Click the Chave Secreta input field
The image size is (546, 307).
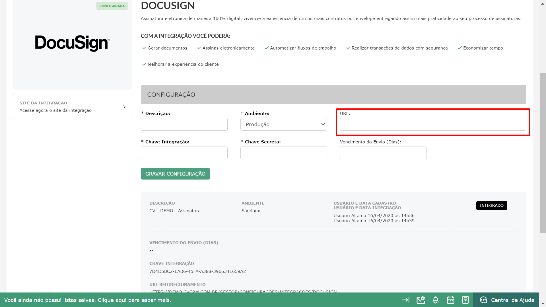[284, 153]
